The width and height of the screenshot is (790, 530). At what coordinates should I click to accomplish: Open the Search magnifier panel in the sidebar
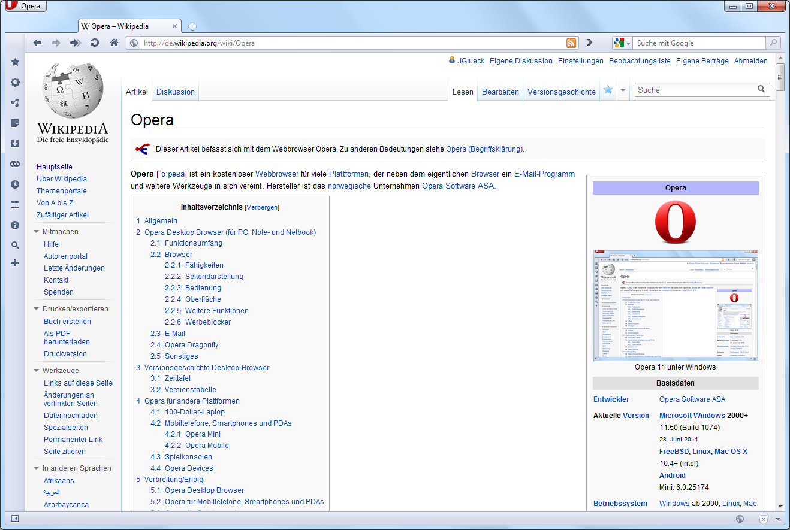tap(16, 245)
